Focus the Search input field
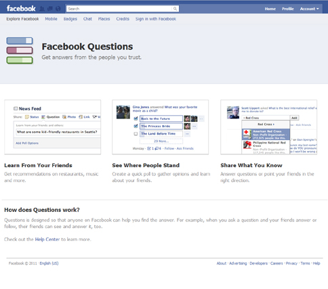The height and width of the screenshot is (289, 328). [119, 9]
